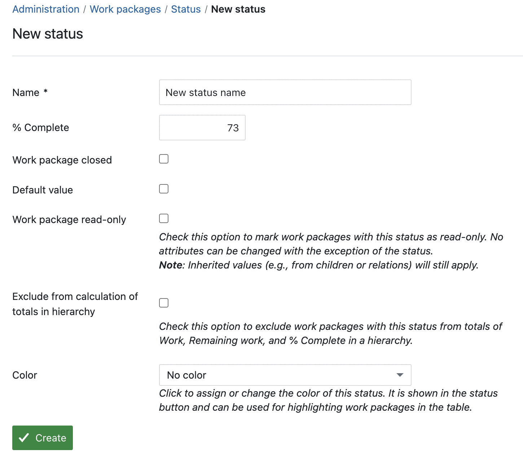Enable Work package read-only mode
The height and width of the screenshot is (462, 523).
[164, 218]
